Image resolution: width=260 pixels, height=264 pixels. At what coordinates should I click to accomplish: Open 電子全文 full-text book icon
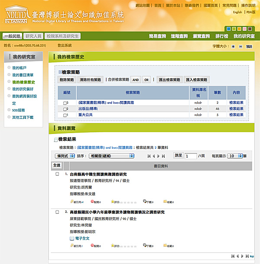[x=72, y=238]
